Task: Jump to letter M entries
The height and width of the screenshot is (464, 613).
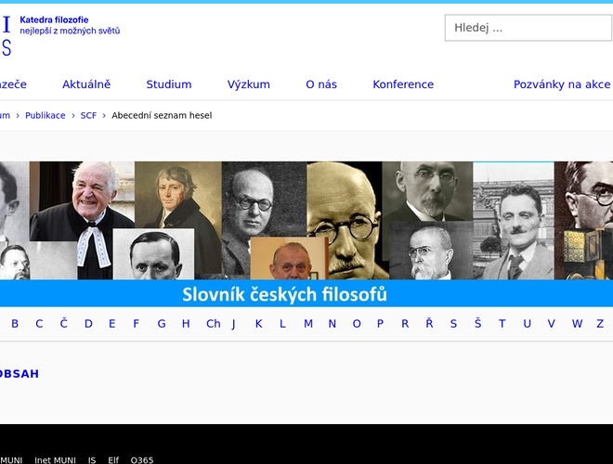Action: pyautogui.click(x=307, y=324)
